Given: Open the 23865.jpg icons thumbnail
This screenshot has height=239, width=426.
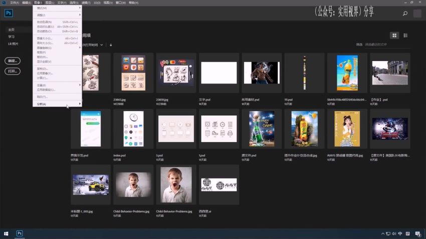Looking at the screenshot, I should coord(133,73).
